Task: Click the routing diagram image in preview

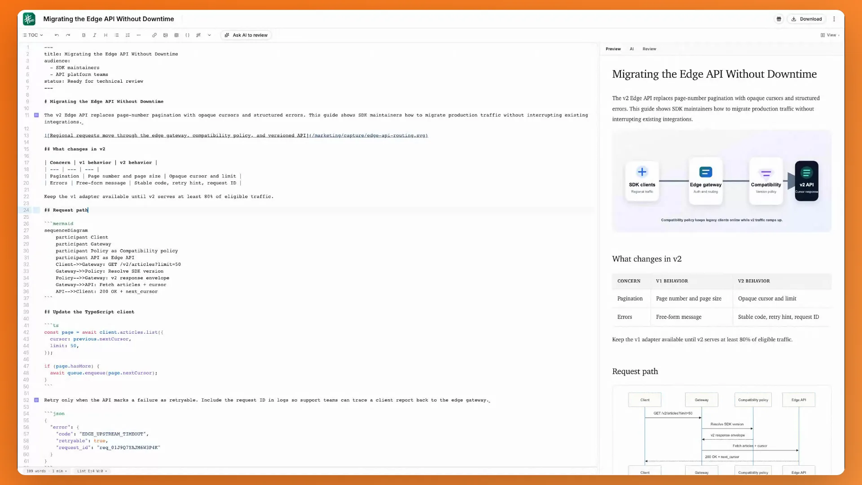Action: tap(721, 181)
